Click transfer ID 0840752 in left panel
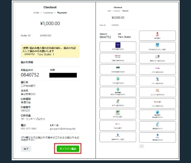Image resolution: width=191 pixels, height=163 pixels. click(x=30, y=75)
